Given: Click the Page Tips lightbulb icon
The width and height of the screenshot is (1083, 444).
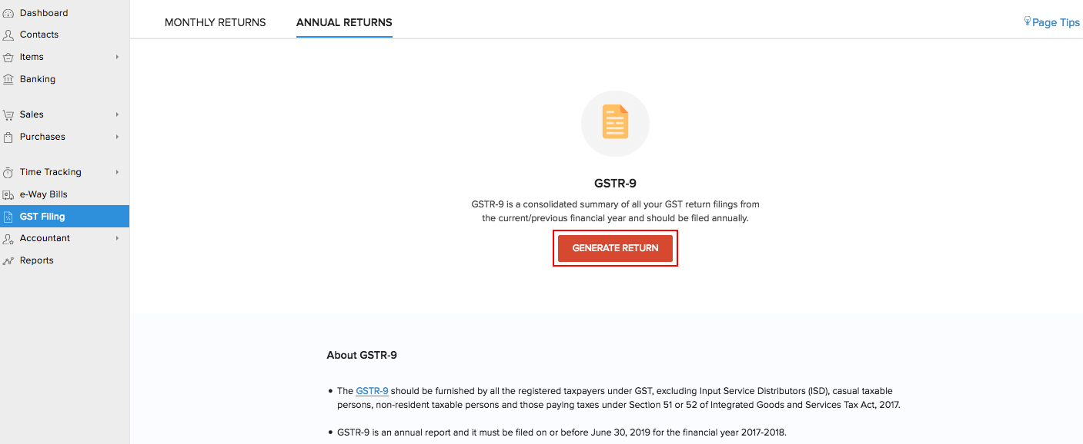Looking at the screenshot, I should point(1028,21).
